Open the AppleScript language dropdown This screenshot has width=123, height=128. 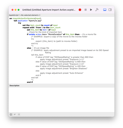tap(14, 15)
